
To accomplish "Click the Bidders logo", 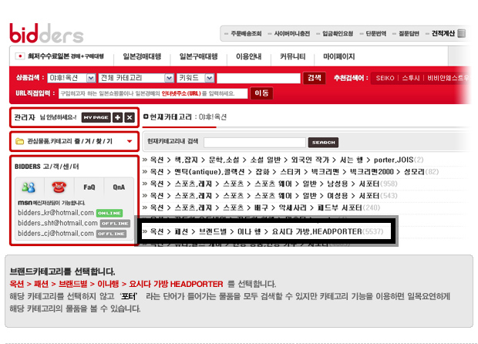I will 46,33.
